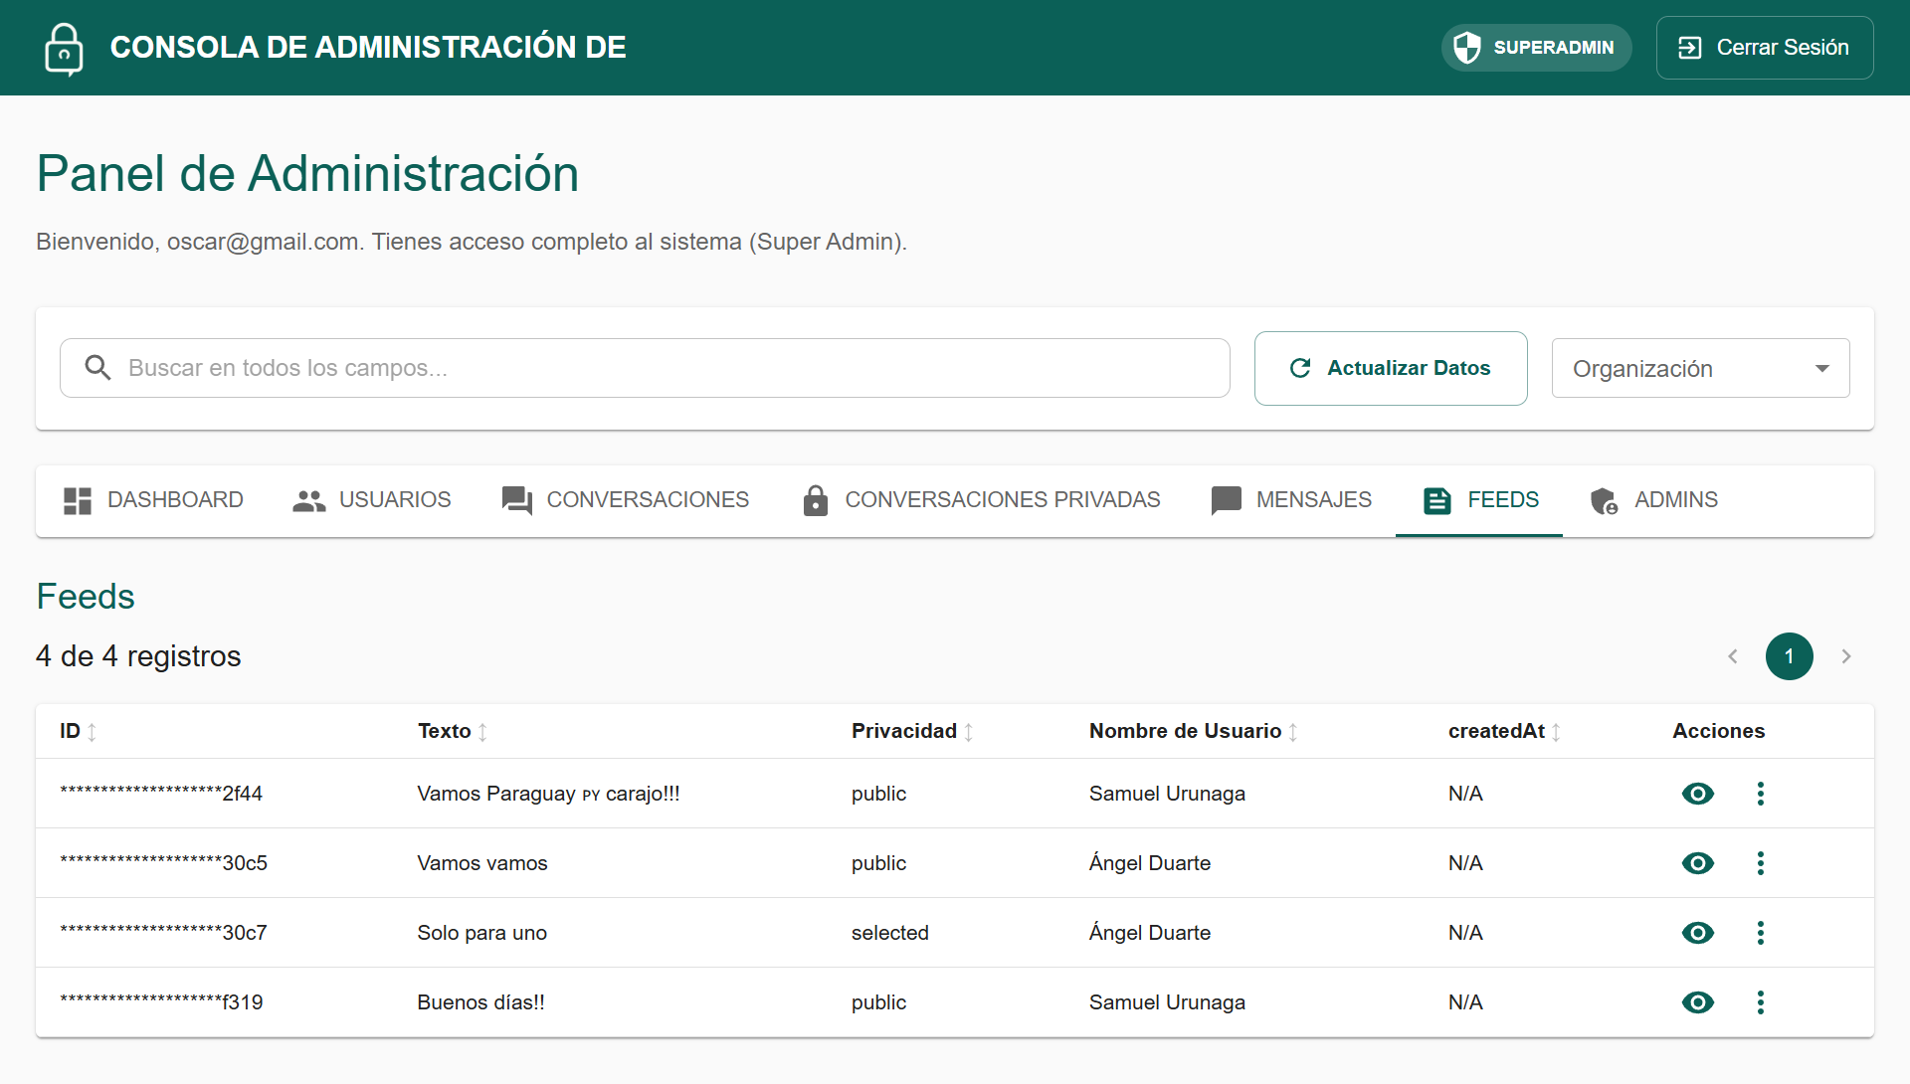The width and height of the screenshot is (1910, 1084).
Task: Sort by Nombre de Usuario column
Action: (x=1194, y=731)
